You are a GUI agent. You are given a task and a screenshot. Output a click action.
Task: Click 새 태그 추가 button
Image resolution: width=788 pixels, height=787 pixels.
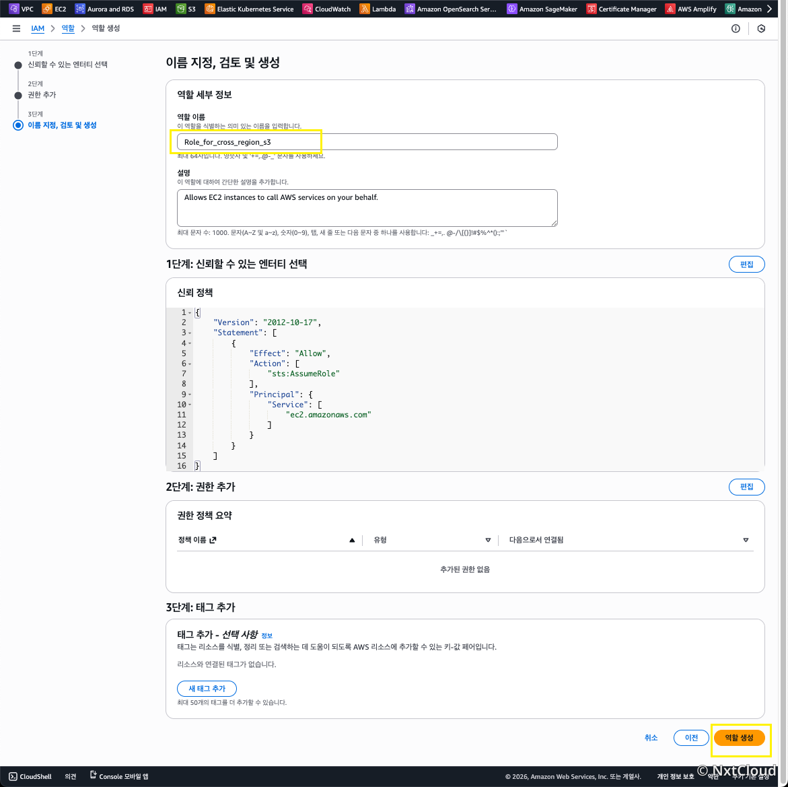tap(207, 689)
